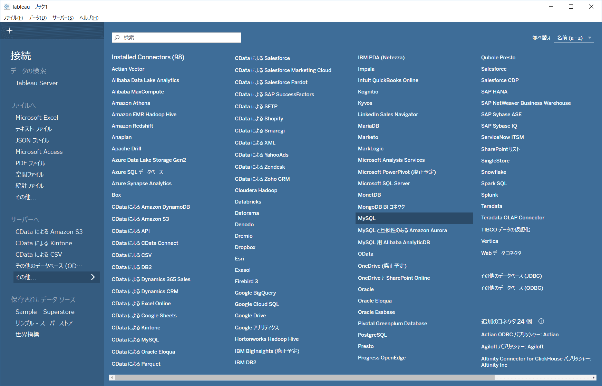Screen dimensions: 602x386
Task: Select JSON ファイル connection
Action: click(x=32, y=140)
